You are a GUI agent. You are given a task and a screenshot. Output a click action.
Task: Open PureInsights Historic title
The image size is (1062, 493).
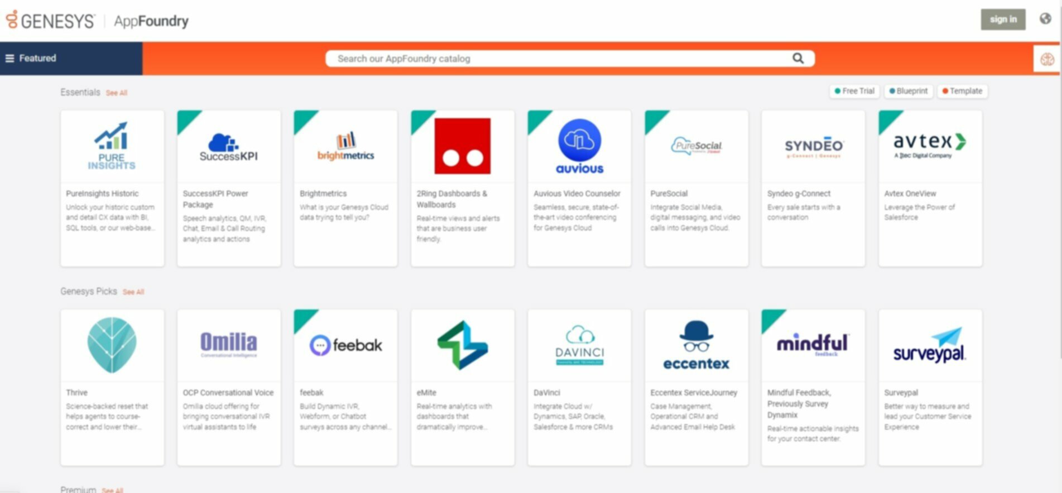(x=102, y=194)
